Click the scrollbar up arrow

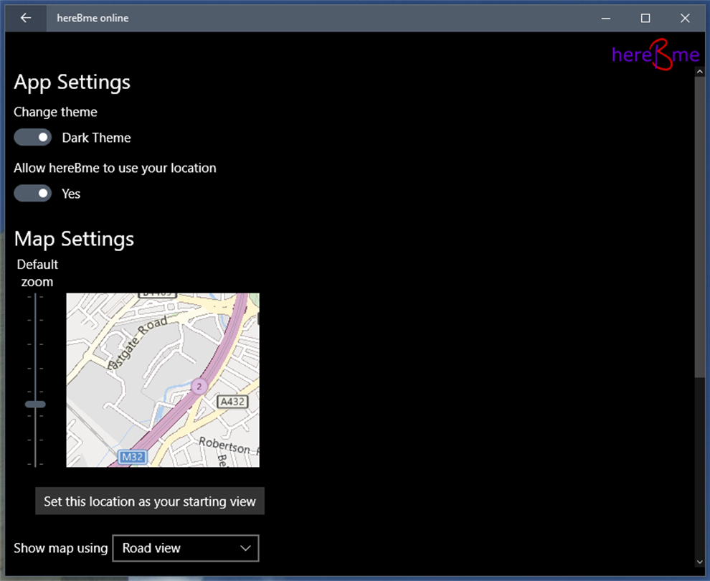[699, 72]
